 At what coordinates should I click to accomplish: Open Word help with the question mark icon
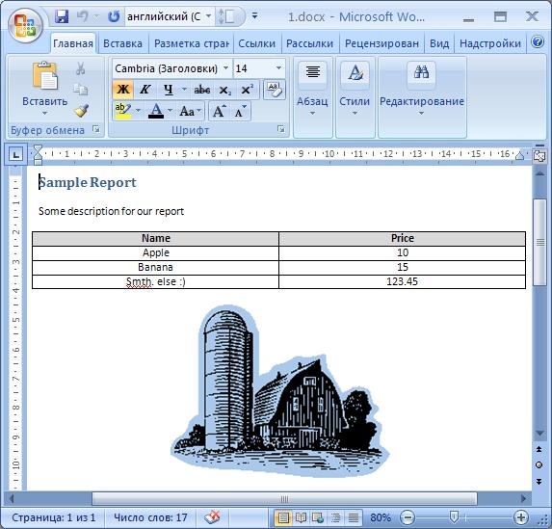click(538, 42)
